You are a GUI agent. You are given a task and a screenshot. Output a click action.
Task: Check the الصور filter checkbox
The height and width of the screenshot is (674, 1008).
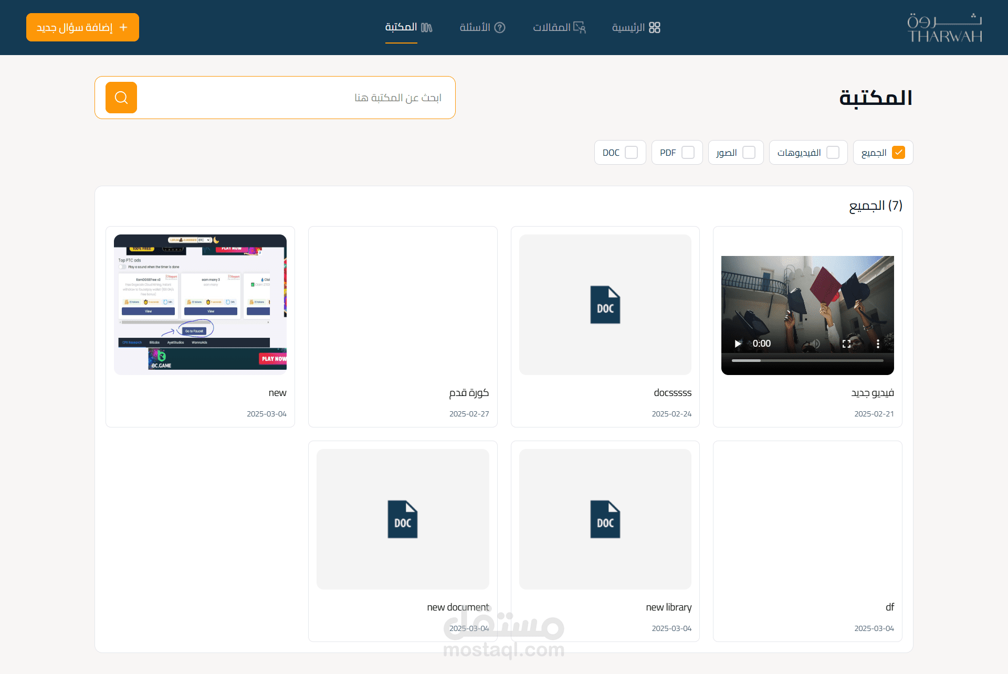[x=749, y=153]
